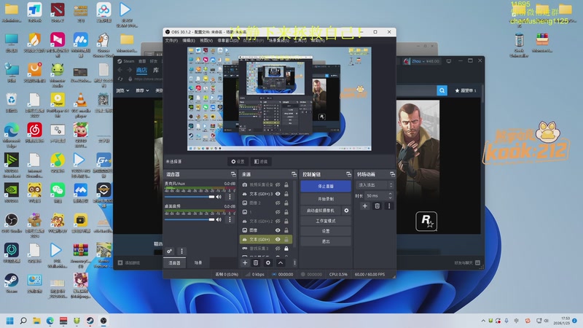Screen dimensions: 583x328
Task: Adjust the 麦克风/Aux volume slider
Action: click(189, 197)
